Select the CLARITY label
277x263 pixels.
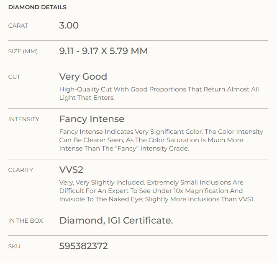tap(21, 170)
